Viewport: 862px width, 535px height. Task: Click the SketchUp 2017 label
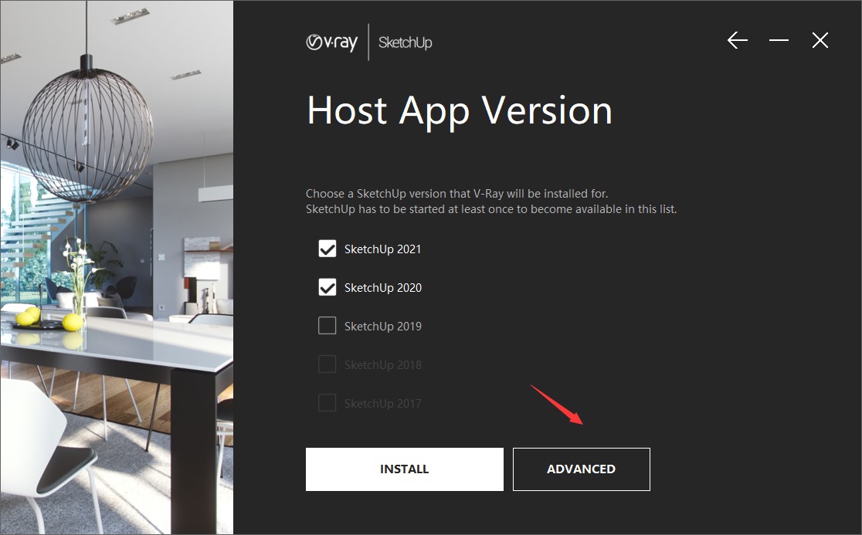[x=383, y=403]
